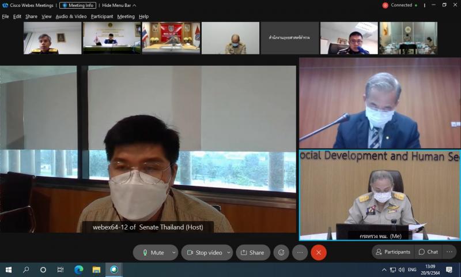Viewport: 461px width, 277px height.
Task: Mute the microphone
Action: click(x=153, y=253)
